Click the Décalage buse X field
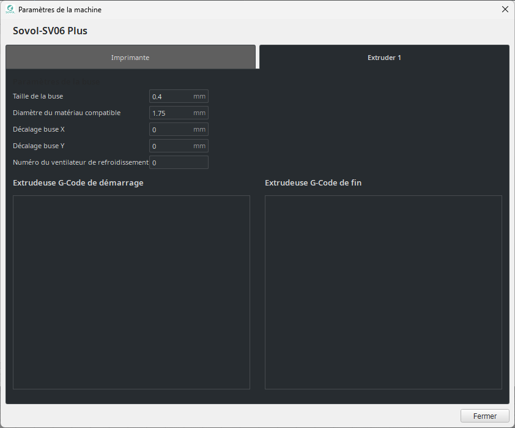Screen dimensions: 515x428 (179, 129)
